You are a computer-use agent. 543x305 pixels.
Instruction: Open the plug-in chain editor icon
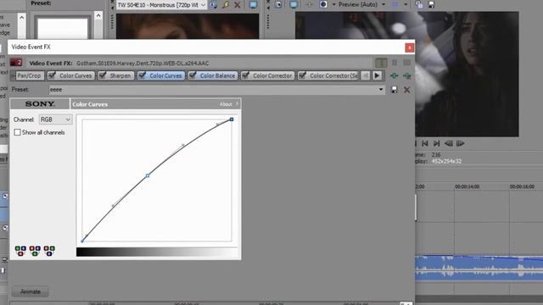click(x=394, y=75)
